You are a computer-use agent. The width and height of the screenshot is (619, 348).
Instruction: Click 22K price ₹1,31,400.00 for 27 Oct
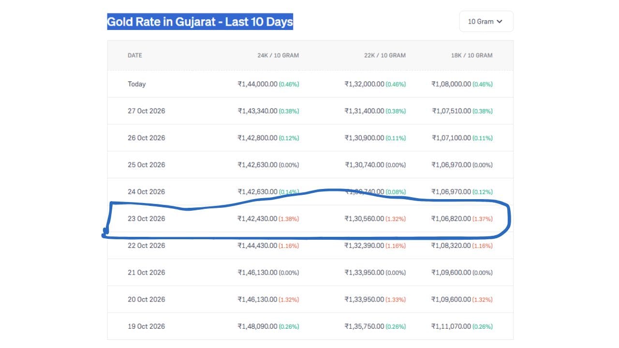point(364,111)
